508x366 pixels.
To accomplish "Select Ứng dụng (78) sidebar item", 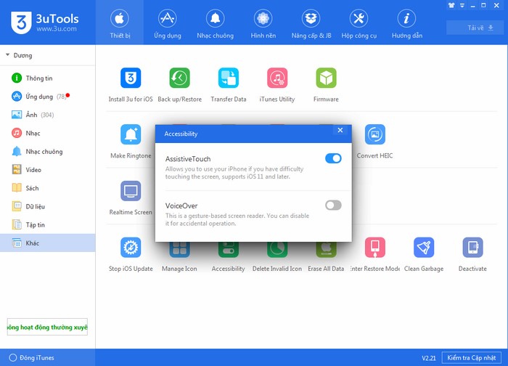I will [48, 97].
